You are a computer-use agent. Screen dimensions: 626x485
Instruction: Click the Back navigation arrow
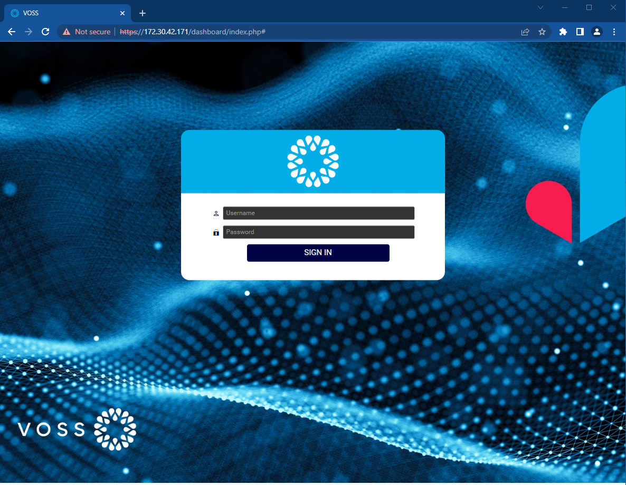pyautogui.click(x=12, y=32)
